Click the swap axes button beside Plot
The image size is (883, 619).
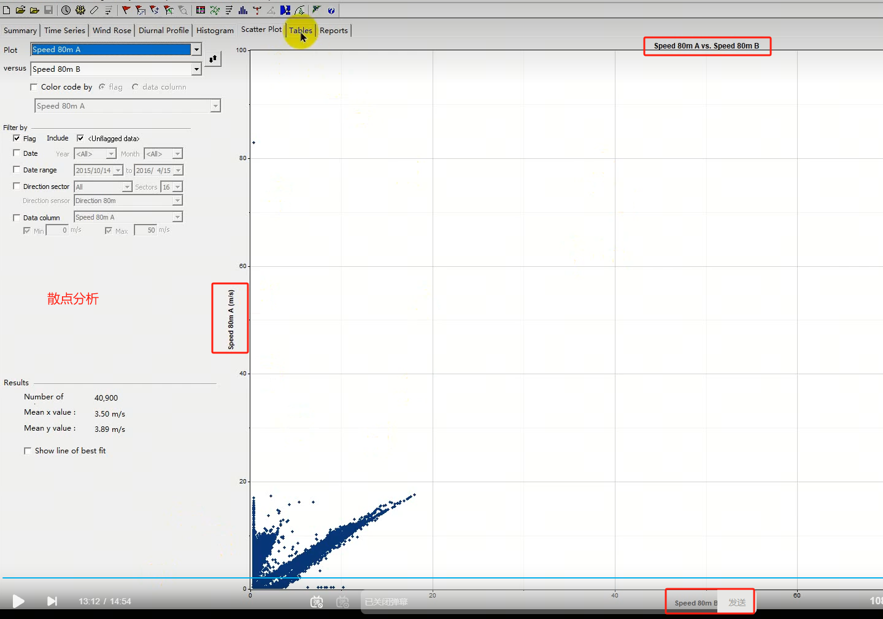point(213,58)
